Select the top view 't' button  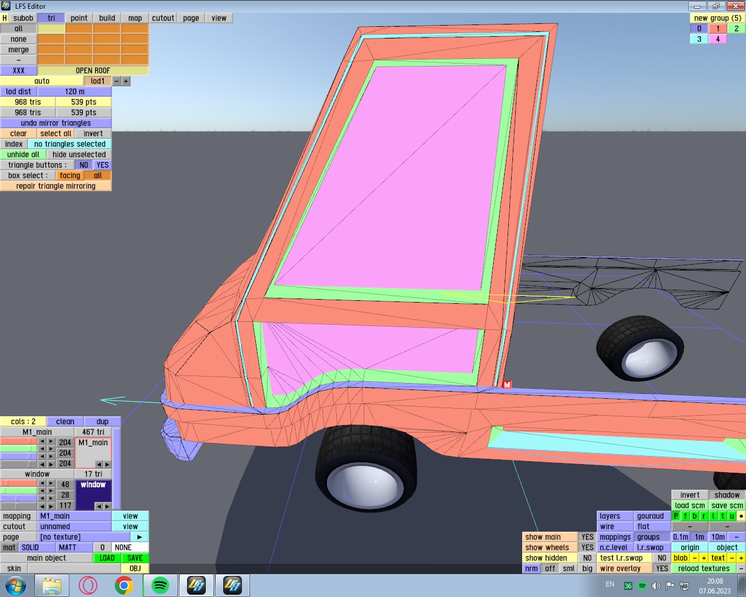pos(723,516)
